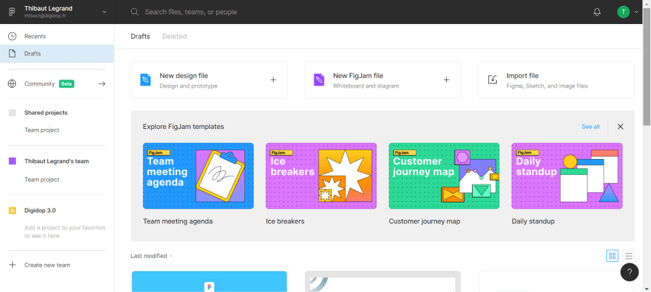Open the Digidop 3.0 team
The image size is (651, 292).
pos(40,210)
